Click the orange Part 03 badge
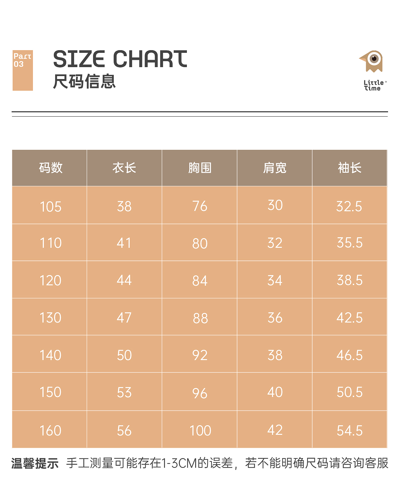The width and height of the screenshot is (399, 487). pos(23,70)
